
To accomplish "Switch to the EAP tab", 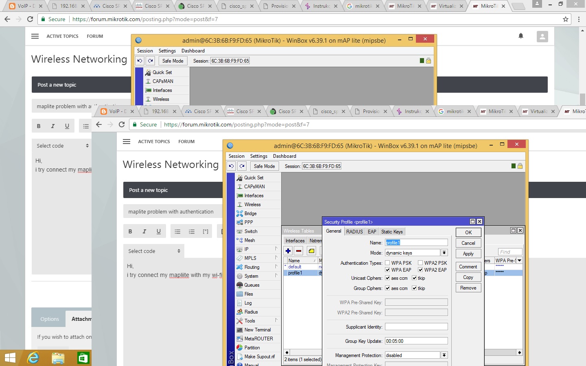I will pos(372,232).
